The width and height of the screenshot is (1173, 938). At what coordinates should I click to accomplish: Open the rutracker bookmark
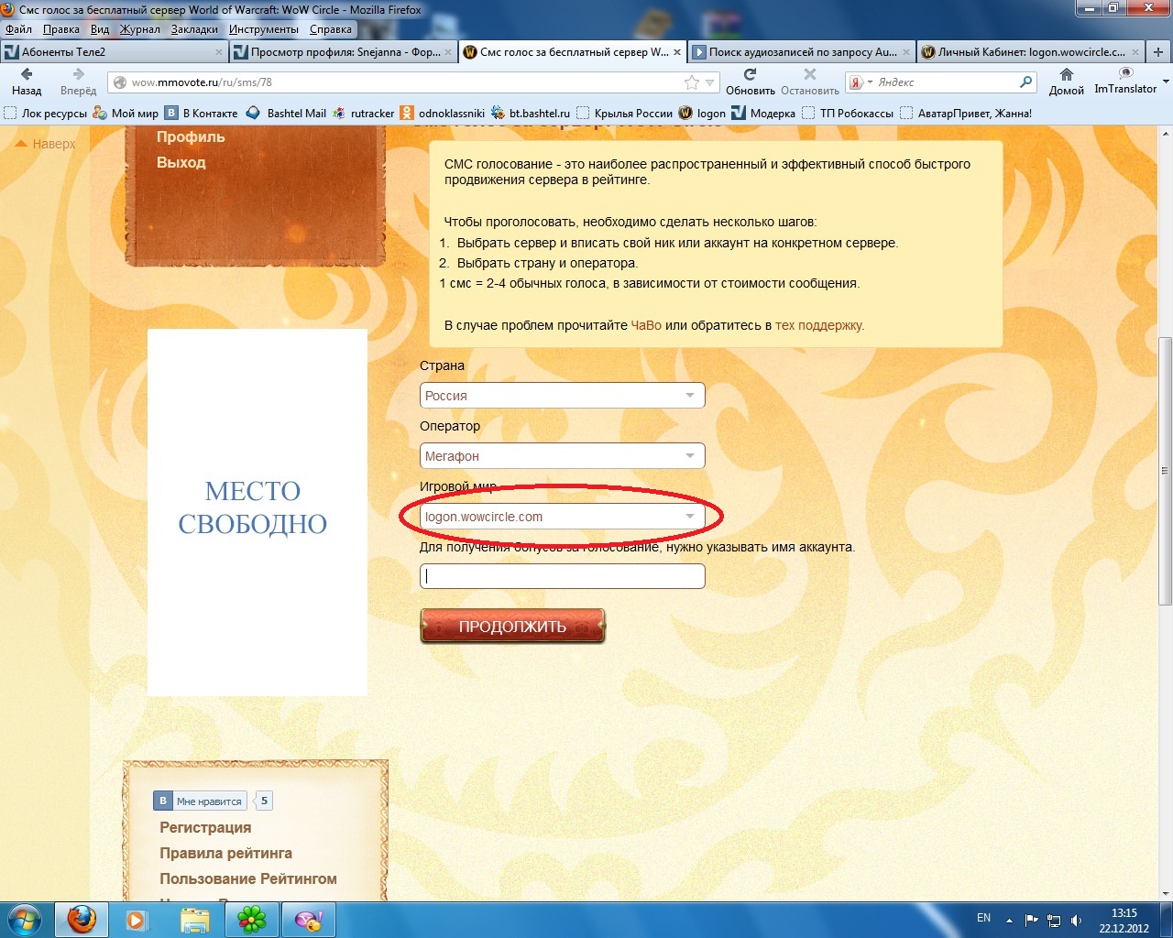(363, 114)
